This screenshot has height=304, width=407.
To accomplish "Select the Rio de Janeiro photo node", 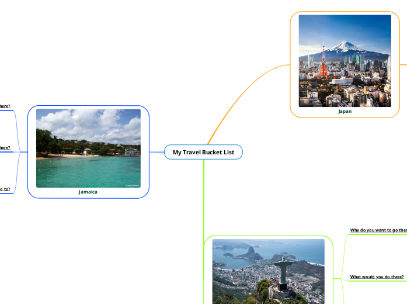I will click(x=268, y=272).
